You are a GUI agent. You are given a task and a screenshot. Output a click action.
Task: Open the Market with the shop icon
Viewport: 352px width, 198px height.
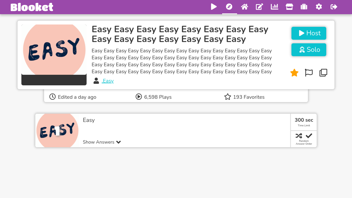tap(289, 7)
